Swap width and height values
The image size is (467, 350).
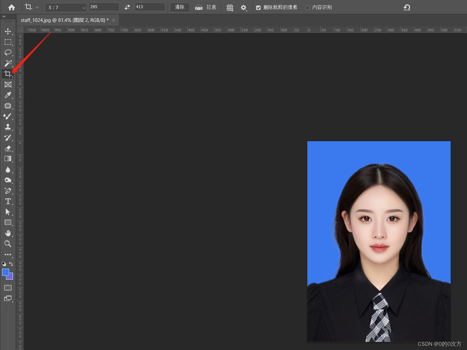click(x=127, y=7)
